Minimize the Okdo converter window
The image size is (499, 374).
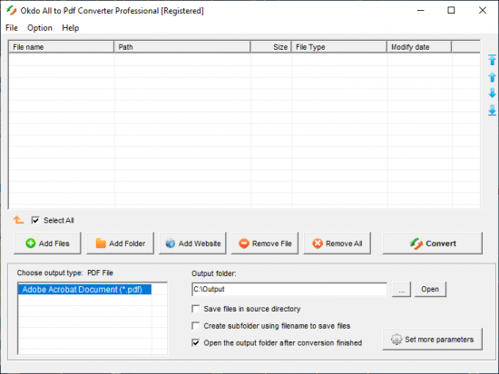pos(421,11)
